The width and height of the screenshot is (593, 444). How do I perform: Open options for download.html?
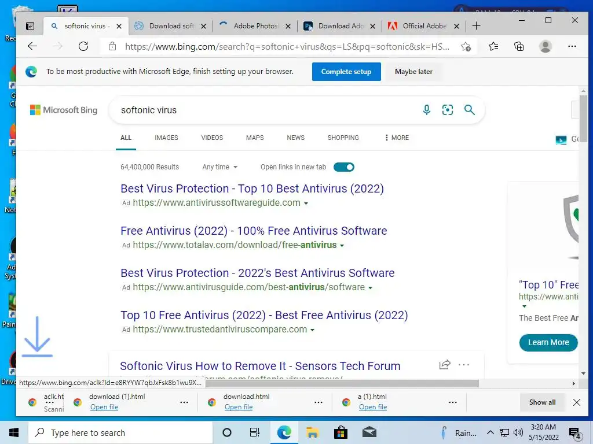pos(319,402)
